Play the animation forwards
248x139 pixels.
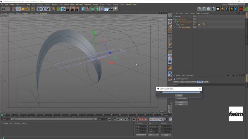pos(122,119)
